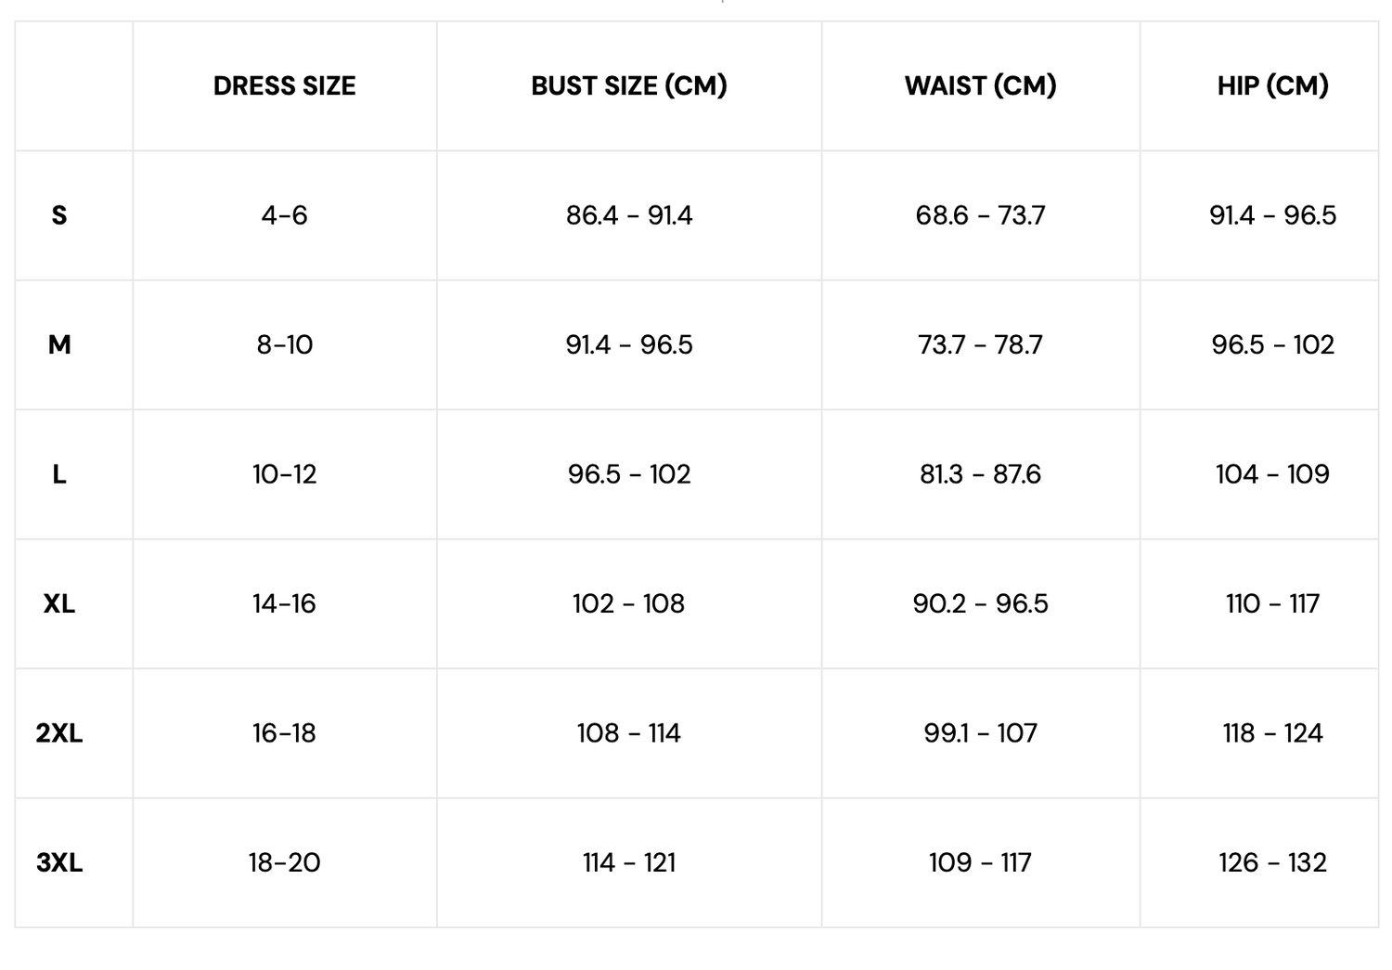
Task: Click bust value 96.5 - 102
Action: tap(628, 474)
